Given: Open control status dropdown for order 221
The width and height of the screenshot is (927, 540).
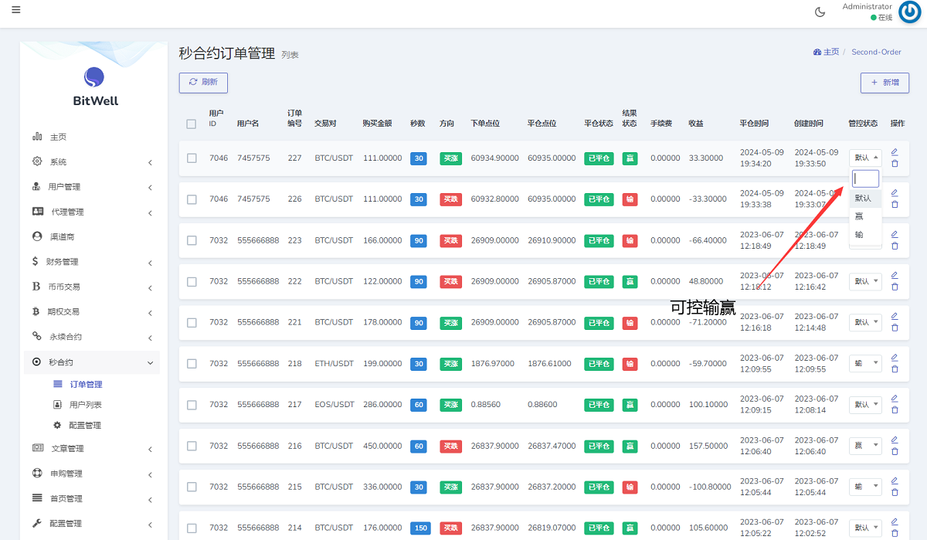Looking at the screenshot, I should 865,322.
